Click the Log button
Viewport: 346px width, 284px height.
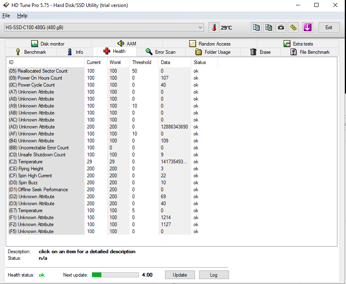[x=213, y=275]
